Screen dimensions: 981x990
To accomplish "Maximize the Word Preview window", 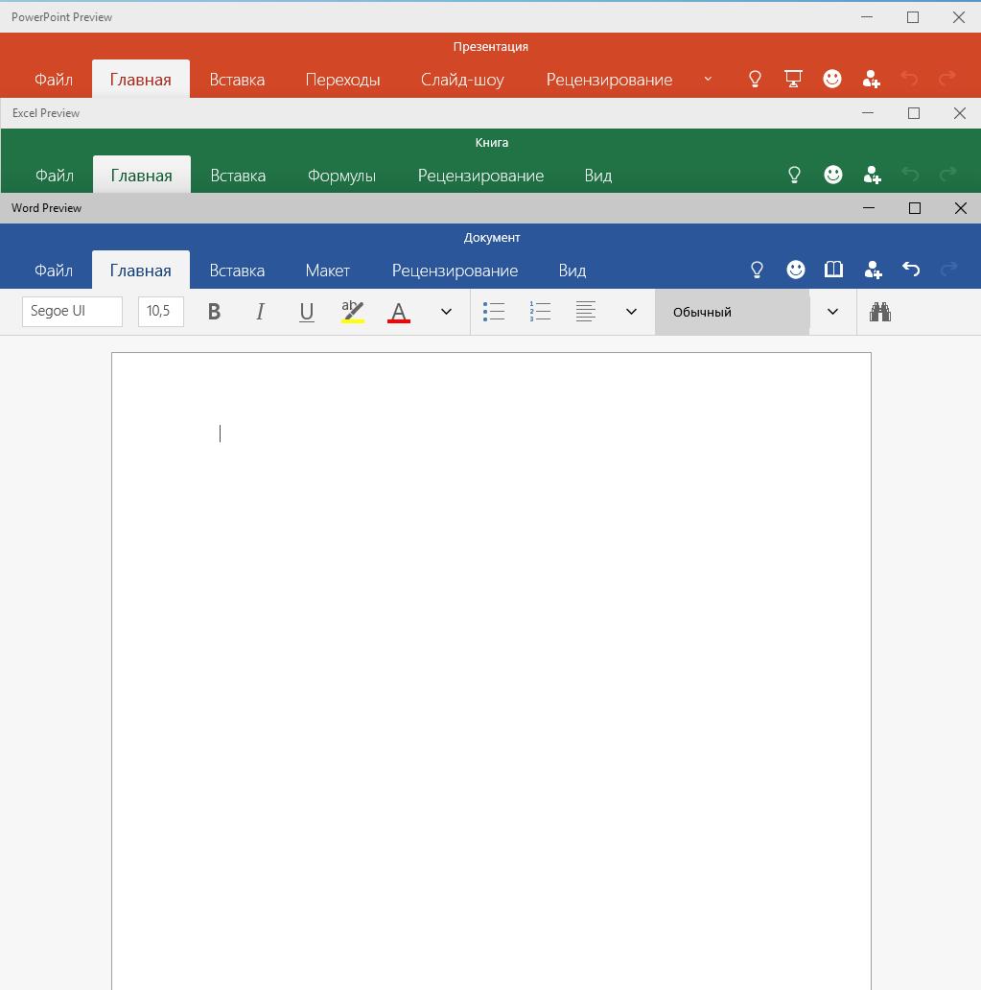I will [x=915, y=208].
